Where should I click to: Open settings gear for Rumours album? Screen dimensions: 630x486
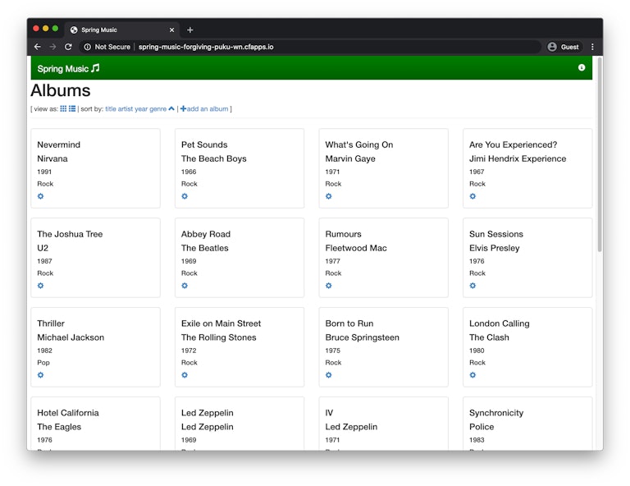[329, 286]
